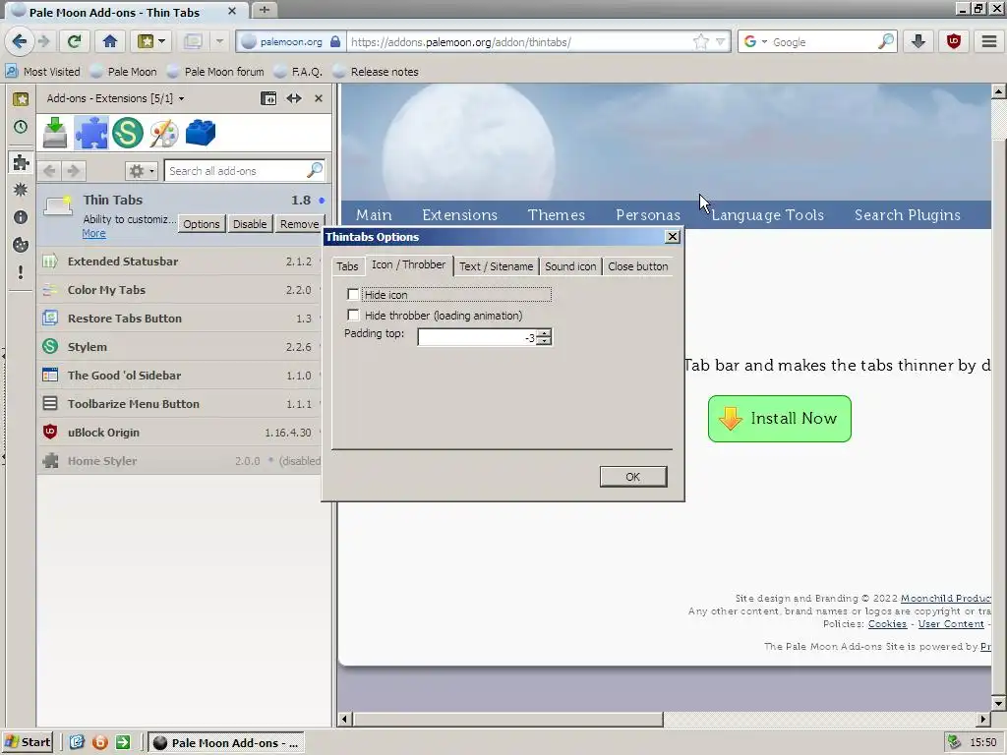Click the exclamation mark icon in sidebar
The height and width of the screenshot is (755, 1007).
click(x=21, y=272)
